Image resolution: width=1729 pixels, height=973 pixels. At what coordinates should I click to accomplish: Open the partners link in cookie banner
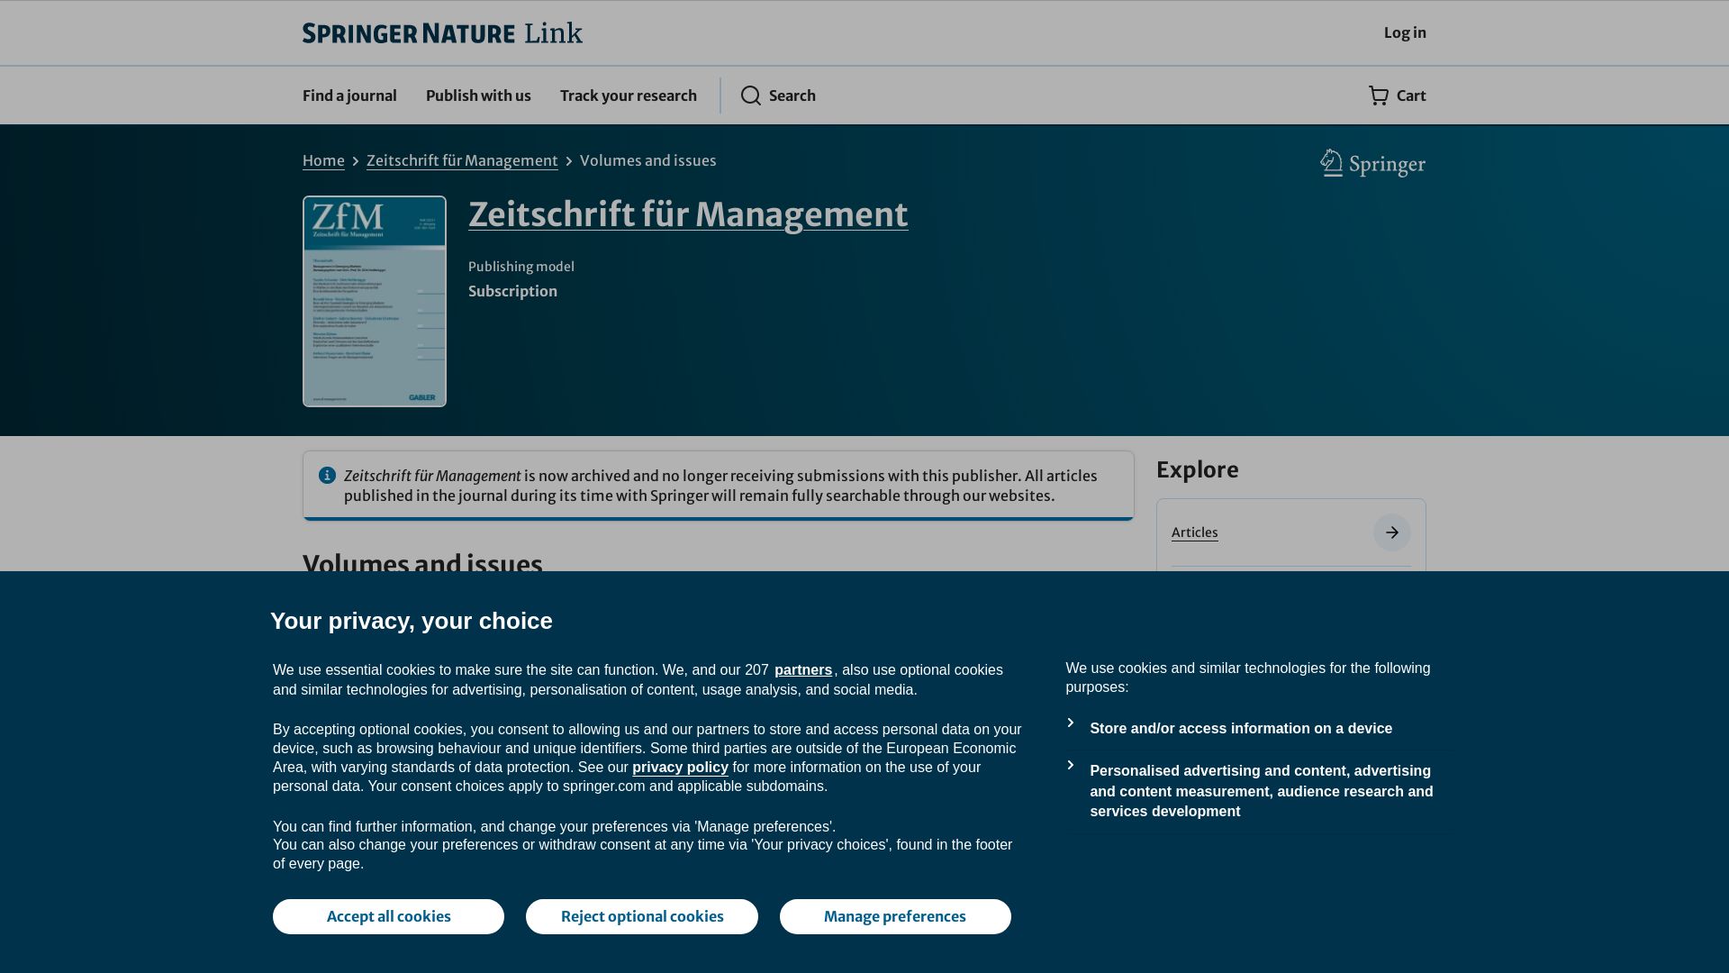pyautogui.click(x=803, y=670)
